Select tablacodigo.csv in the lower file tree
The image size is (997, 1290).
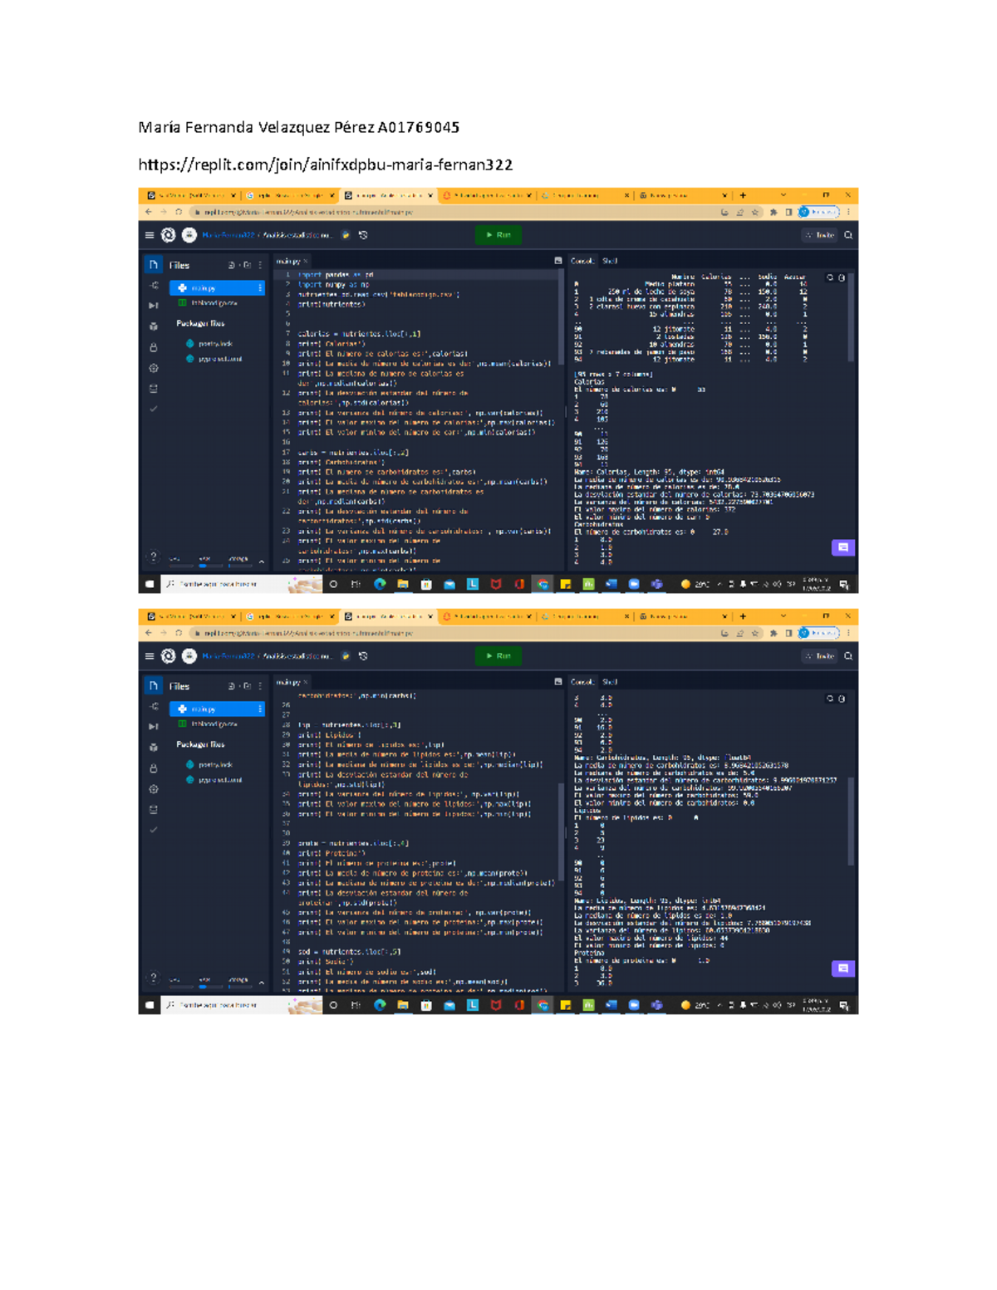point(209,724)
